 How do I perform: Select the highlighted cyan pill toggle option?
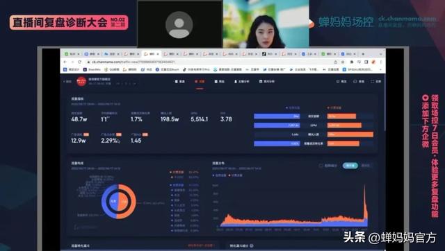[350, 166]
